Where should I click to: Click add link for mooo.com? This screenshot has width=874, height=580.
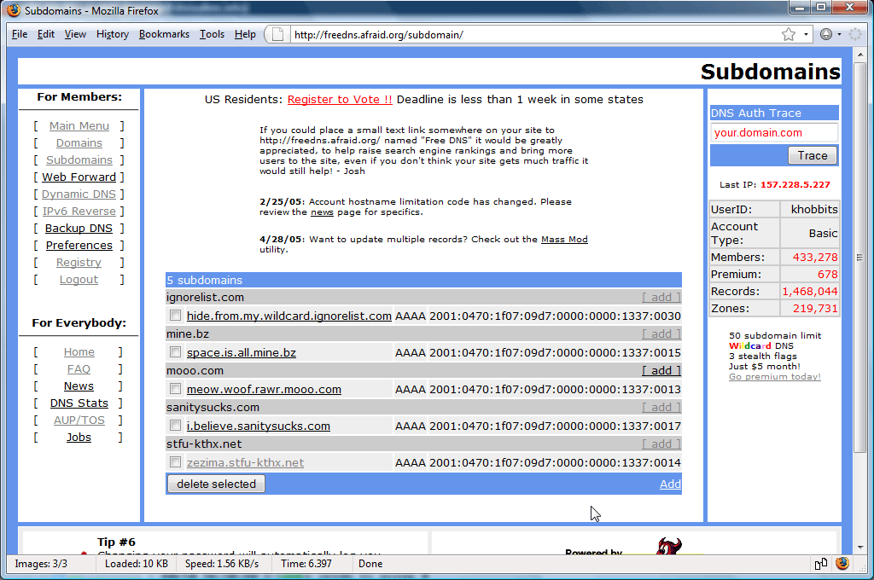661,370
